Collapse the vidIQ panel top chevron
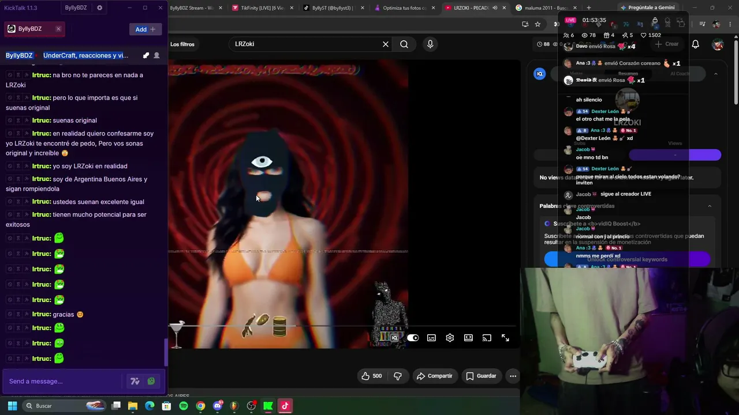 716,74
